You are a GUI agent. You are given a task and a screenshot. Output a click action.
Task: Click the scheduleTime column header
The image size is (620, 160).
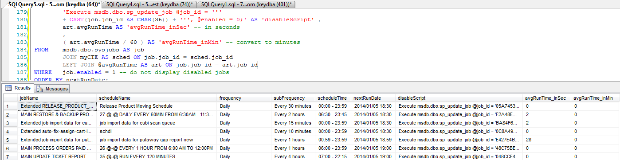tap(333, 98)
